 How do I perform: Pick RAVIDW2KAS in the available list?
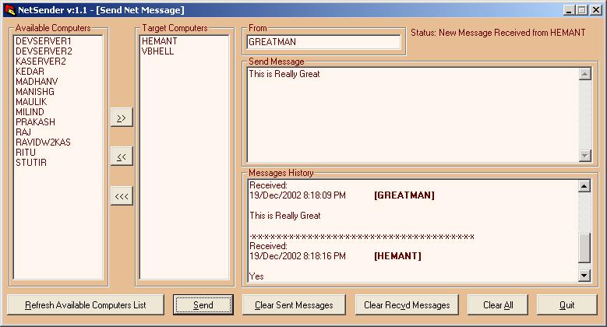[x=43, y=142]
